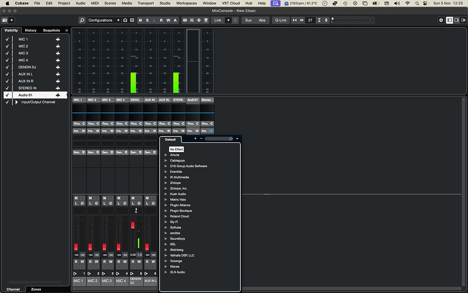Toggle visibility checkmark for DENON DJ channel
468x293 pixels.
[7, 67]
